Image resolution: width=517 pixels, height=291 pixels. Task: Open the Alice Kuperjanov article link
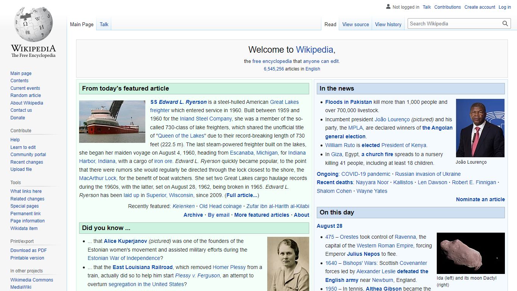(x=125, y=241)
